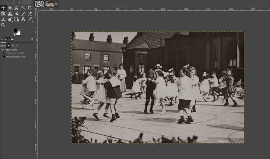The width and height of the screenshot is (270, 159).
Task: Select the Scissors Select tool
Action: pos(17,8)
